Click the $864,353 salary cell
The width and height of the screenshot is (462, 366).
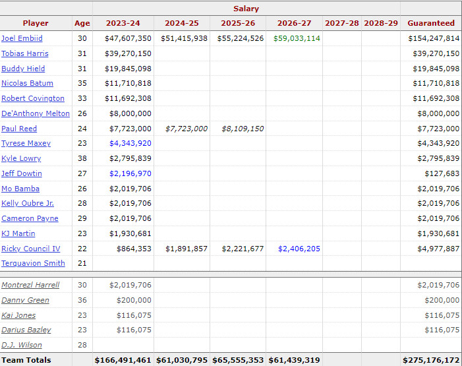click(x=134, y=249)
